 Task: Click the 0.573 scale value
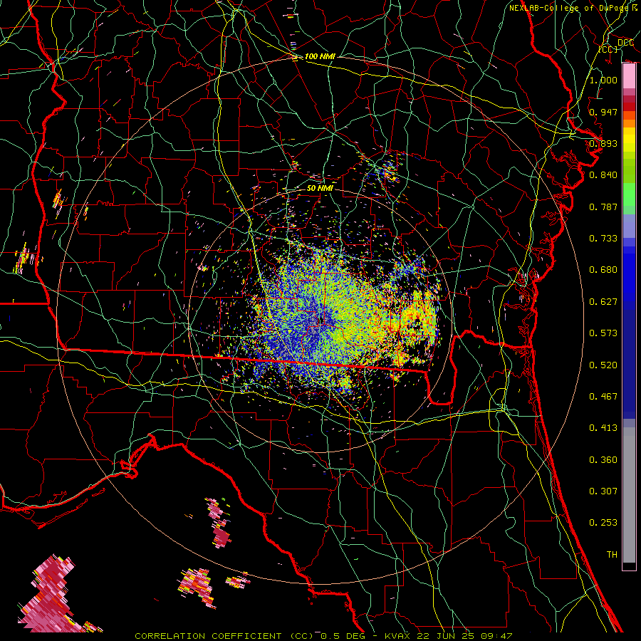click(x=603, y=333)
